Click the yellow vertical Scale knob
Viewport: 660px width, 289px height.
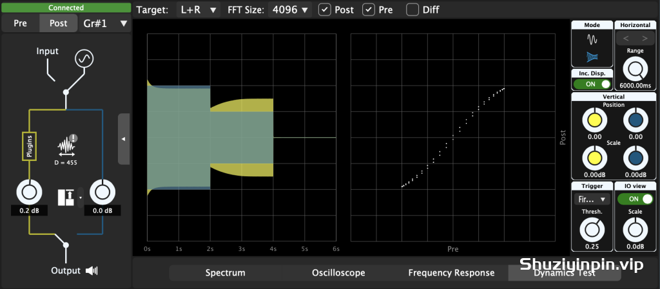coord(594,158)
